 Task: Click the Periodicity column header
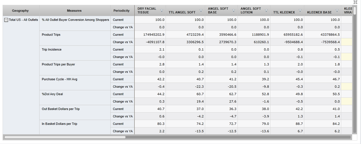(x=121, y=11)
